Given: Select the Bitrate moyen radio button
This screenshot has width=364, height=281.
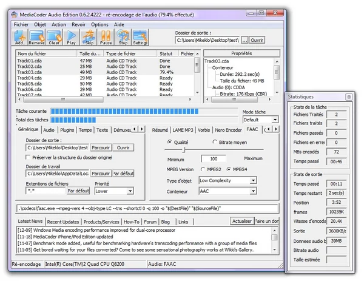Looking at the screenshot, I should tap(215, 142).
